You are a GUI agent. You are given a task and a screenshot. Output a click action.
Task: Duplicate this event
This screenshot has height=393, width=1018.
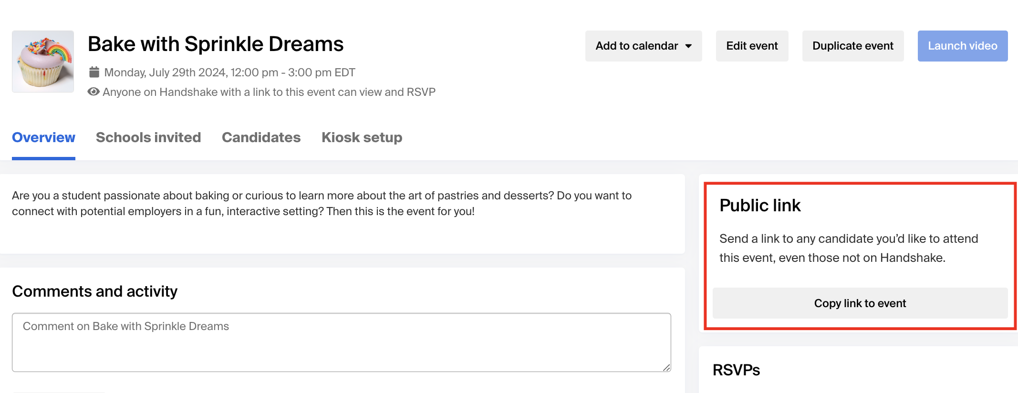pyautogui.click(x=853, y=46)
